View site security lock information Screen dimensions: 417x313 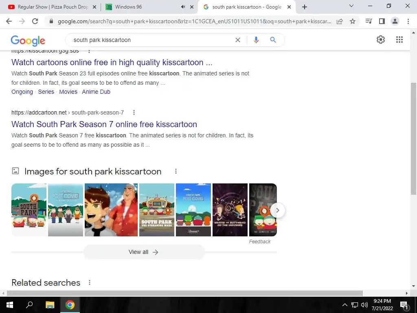point(51,21)
